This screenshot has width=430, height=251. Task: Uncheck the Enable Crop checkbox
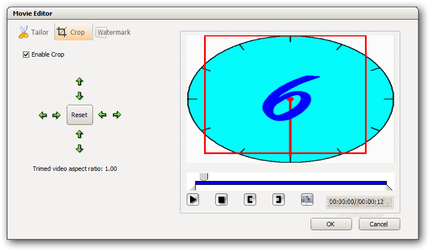pos(26,54)
